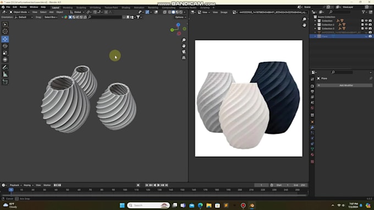The width and height of the screenshot is (374, 210).
Task: Switch to wireframe viewport shading
Action: [x=169, y=12]
